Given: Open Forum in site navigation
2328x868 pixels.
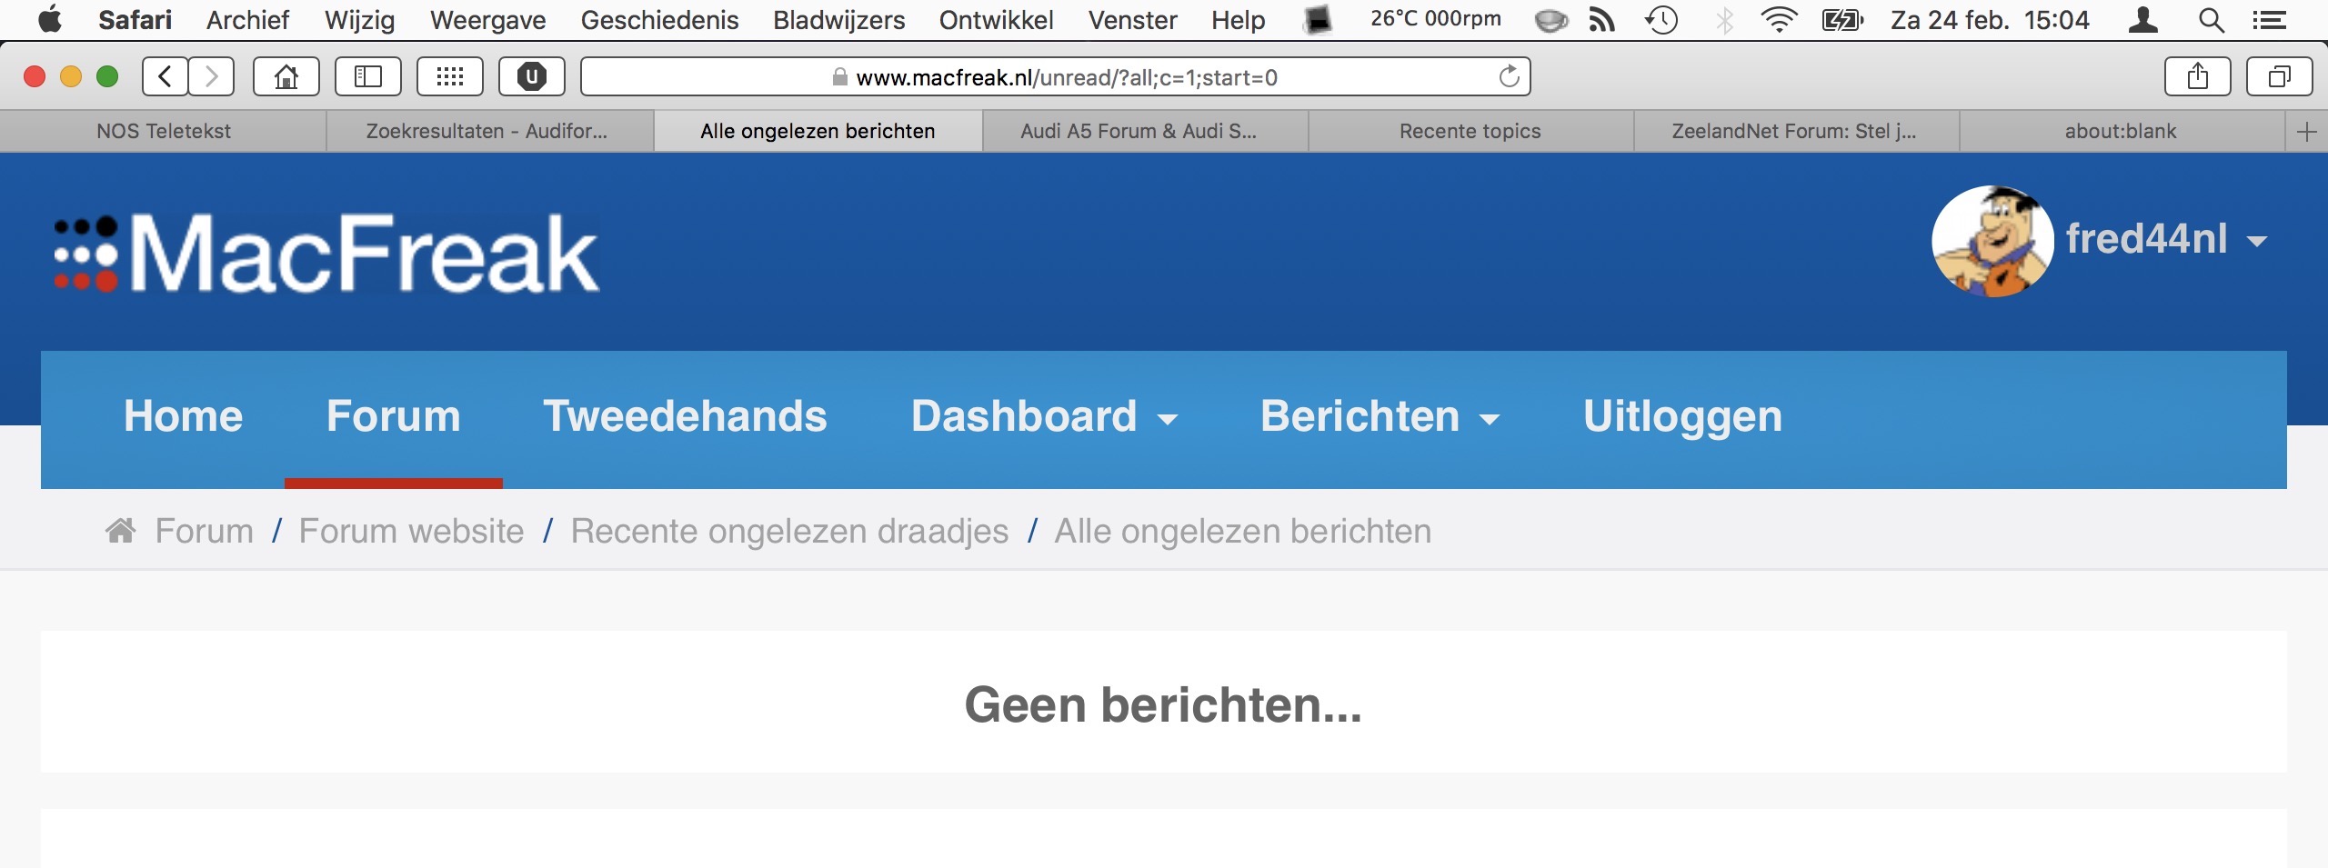Looking at the screenshot, I should click(x=394, y=416).
